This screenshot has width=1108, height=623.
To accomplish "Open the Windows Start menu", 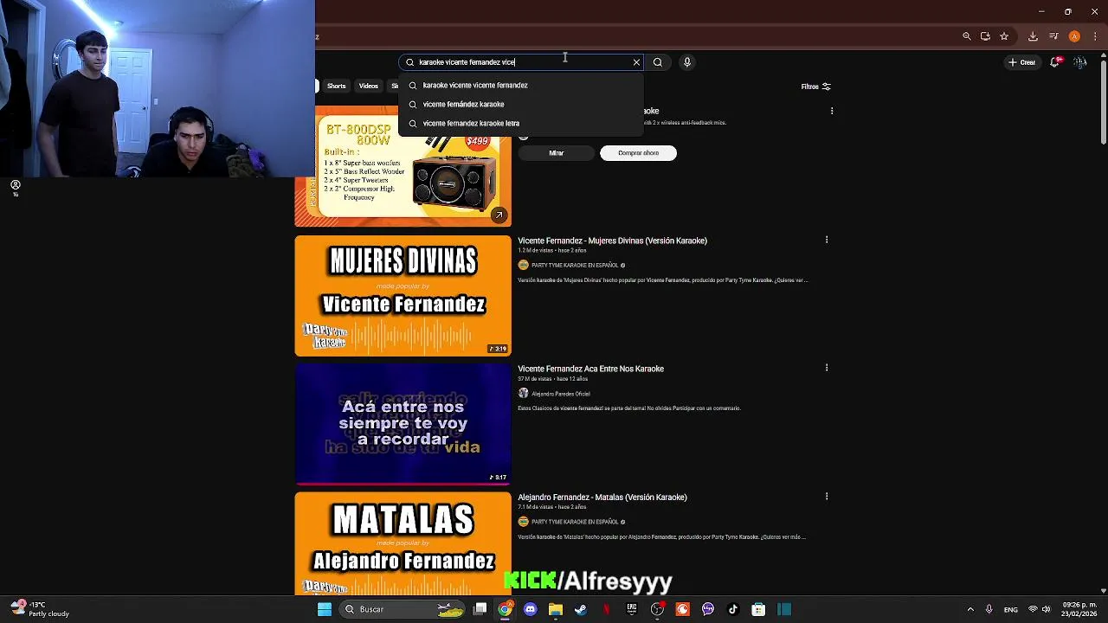I will [x=325, y=609].
